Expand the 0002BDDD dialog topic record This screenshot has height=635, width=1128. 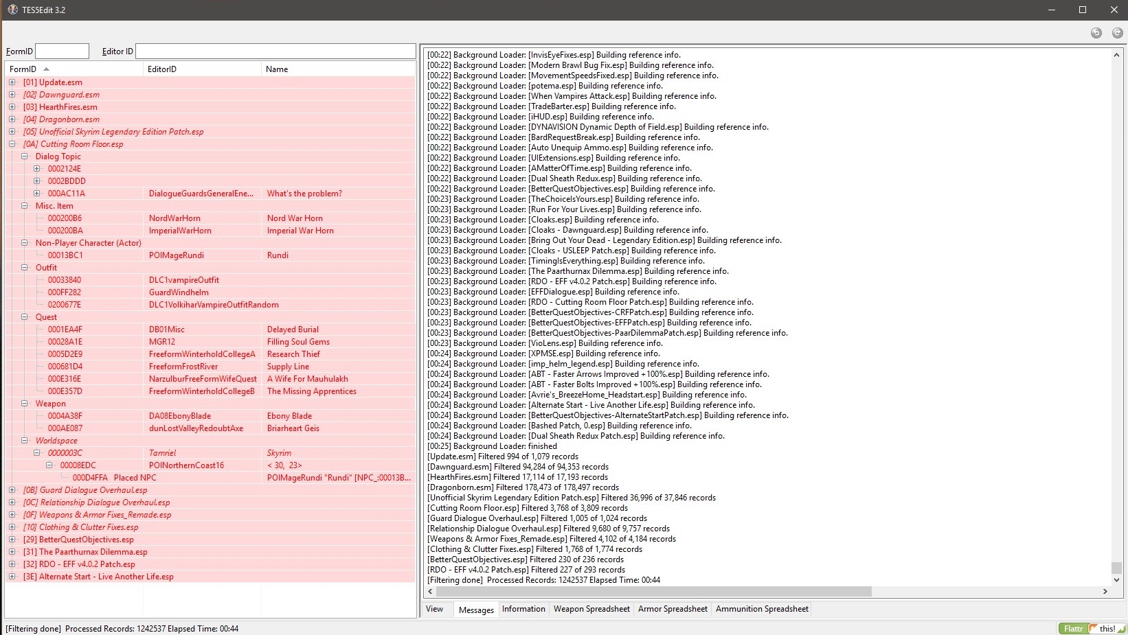coord(37,181)
